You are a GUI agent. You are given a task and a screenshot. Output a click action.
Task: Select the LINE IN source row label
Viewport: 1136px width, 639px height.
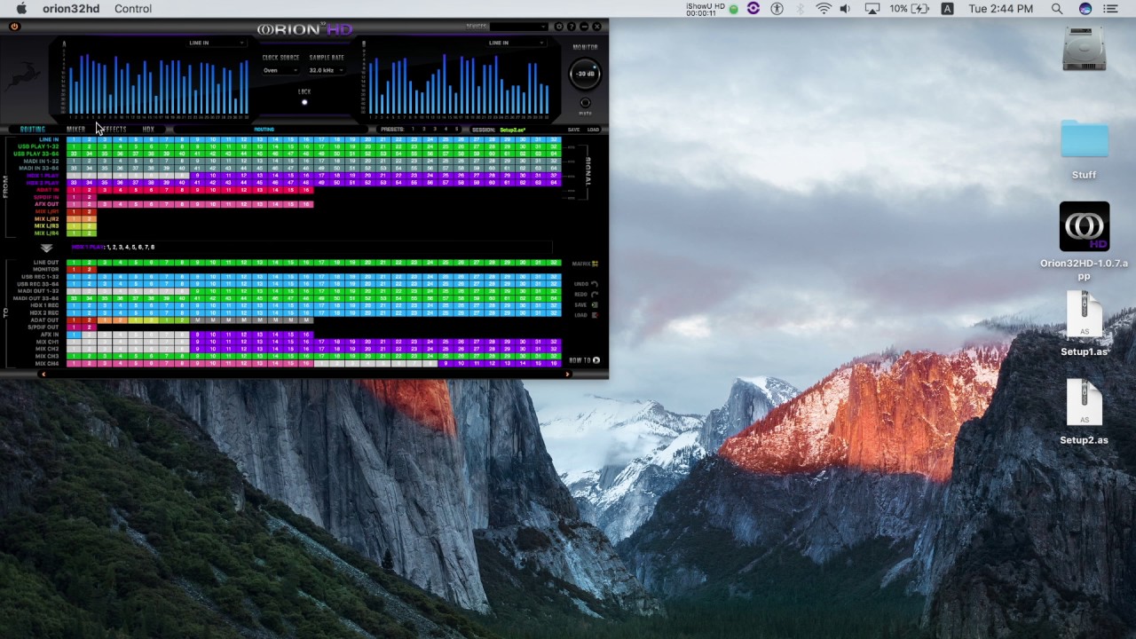click(48, 139)
